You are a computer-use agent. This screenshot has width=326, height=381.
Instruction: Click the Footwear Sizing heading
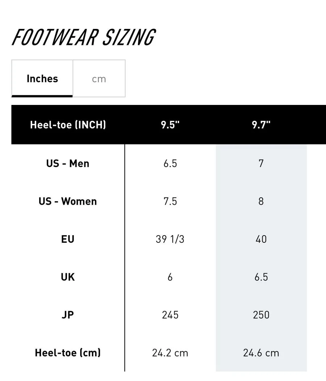pyautogui.click(x=83, y=37)
